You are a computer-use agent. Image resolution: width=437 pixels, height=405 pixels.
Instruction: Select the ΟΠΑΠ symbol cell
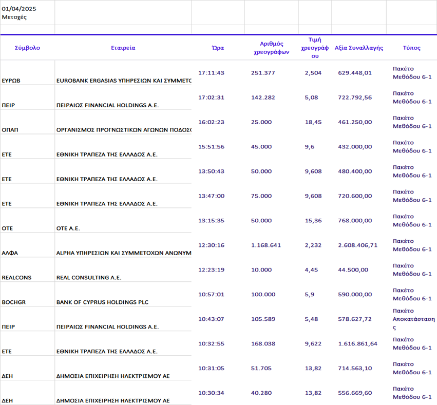tap(10, 130)
